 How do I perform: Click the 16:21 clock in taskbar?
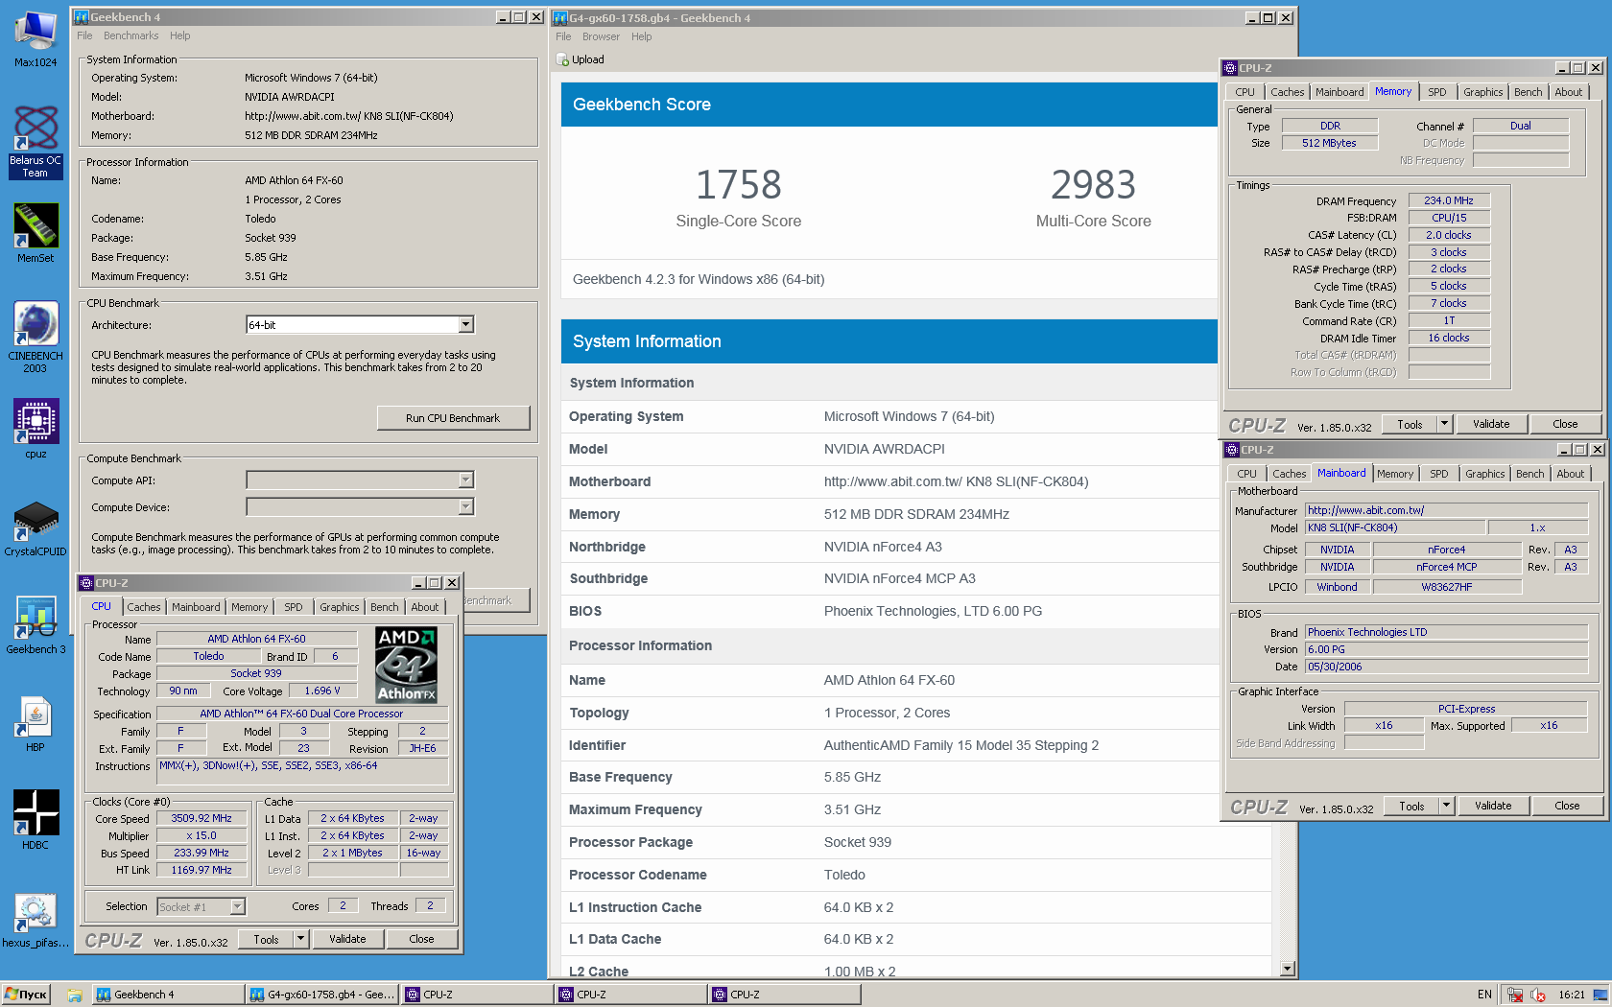(x=1572, y=995)
